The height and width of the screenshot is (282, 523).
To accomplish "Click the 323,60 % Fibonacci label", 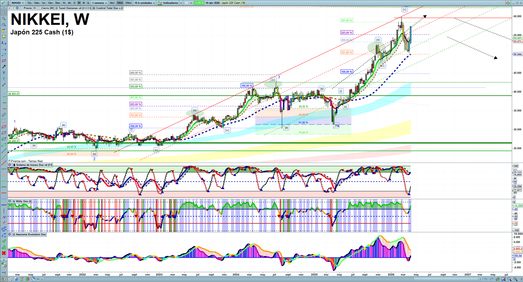I will pos(136,87).
